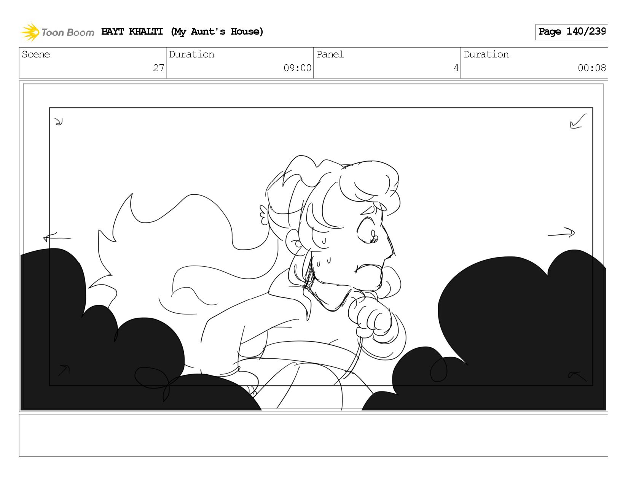Select scene duration value 09:00
Viewport: 628px width, 485px height.
click(297, 68)
